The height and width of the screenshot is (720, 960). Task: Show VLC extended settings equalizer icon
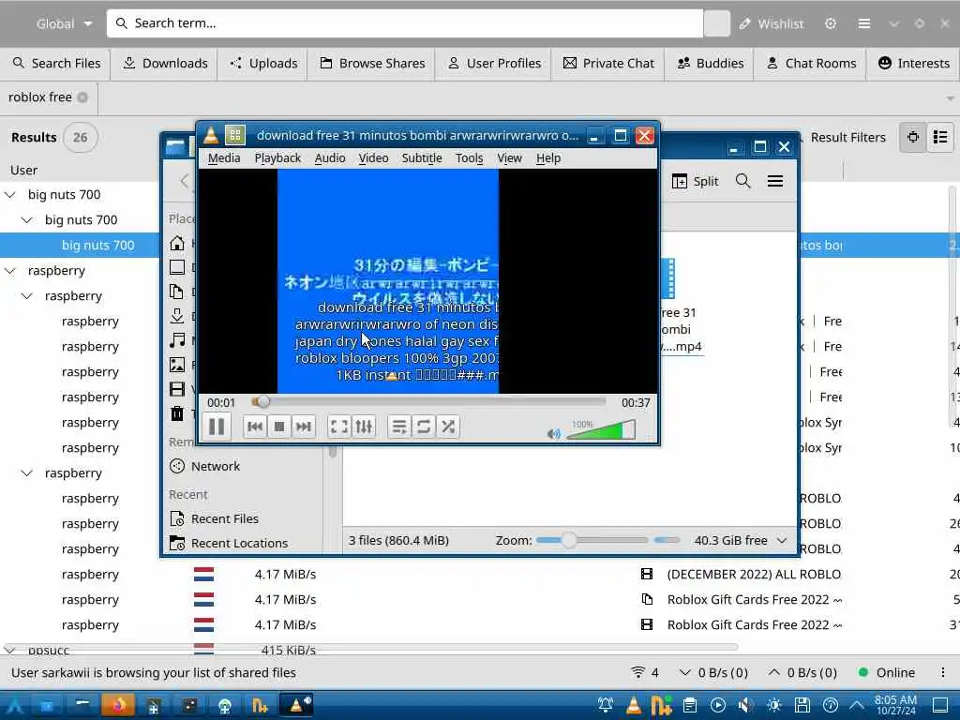pyautogui.click(x=364, y=427)
